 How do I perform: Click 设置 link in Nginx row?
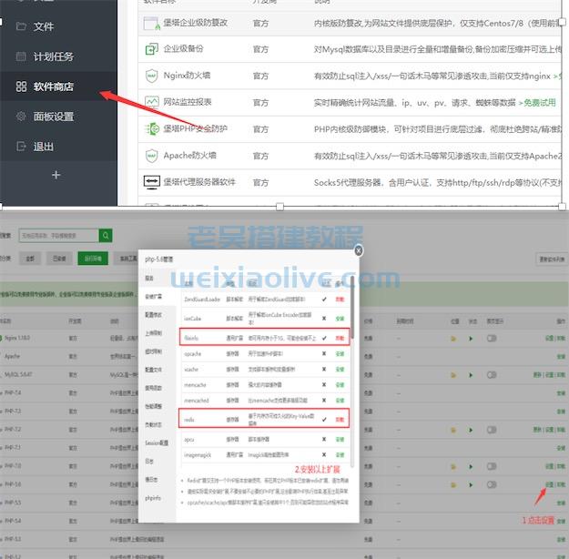coord(549,338)
